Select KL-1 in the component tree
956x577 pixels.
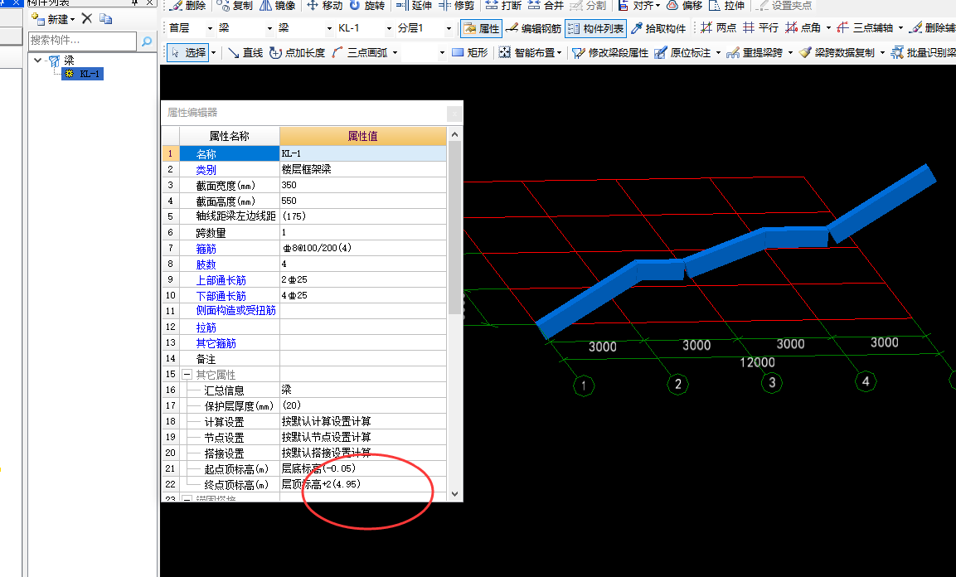(84, 74)
